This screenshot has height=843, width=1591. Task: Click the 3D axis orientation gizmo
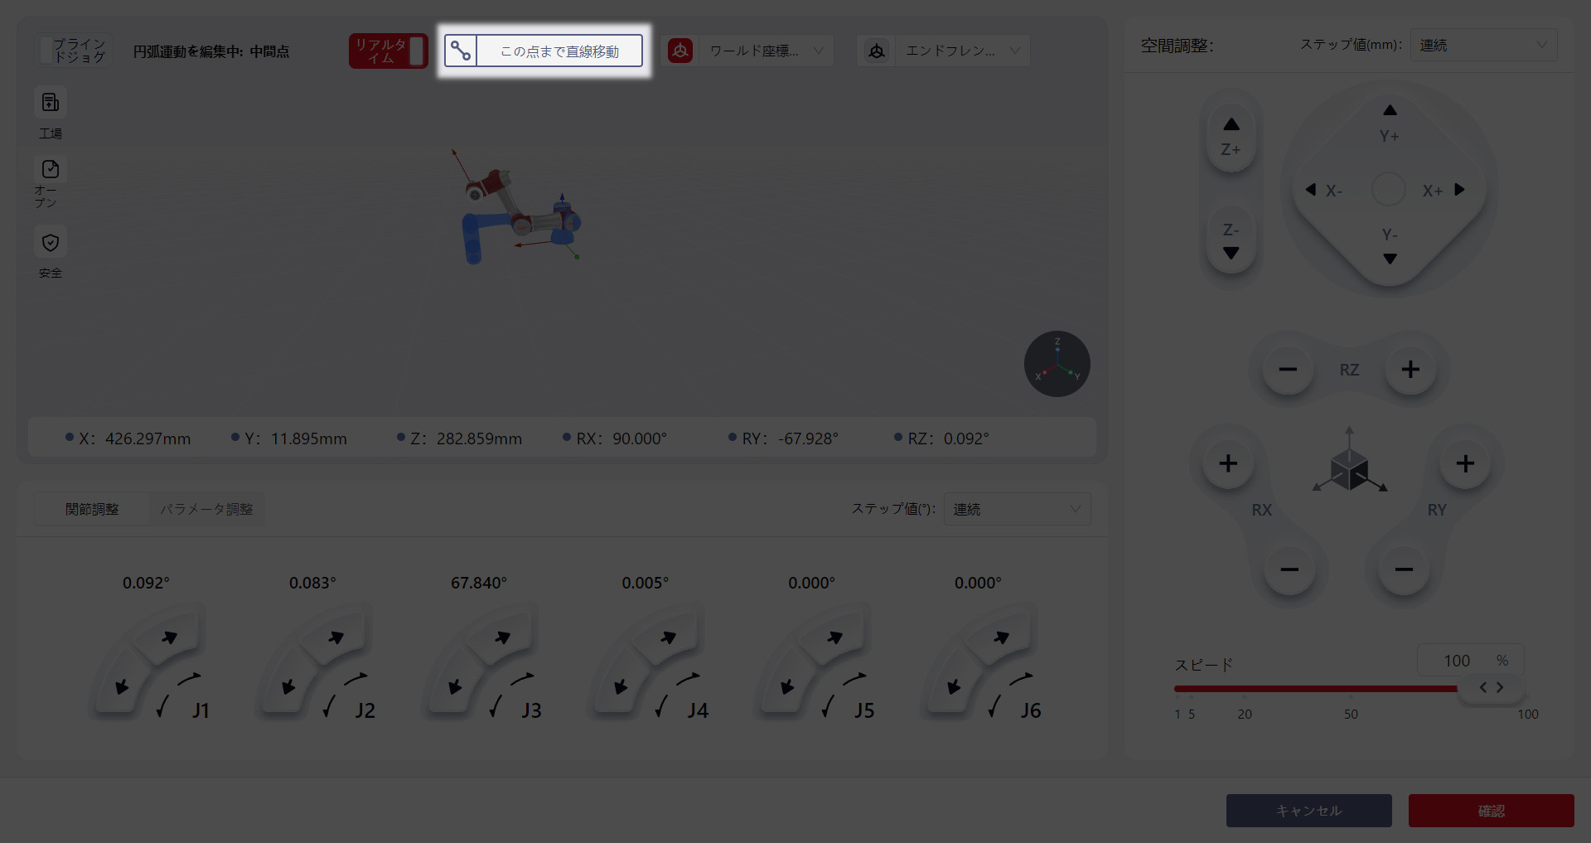tap(1057, 364)
